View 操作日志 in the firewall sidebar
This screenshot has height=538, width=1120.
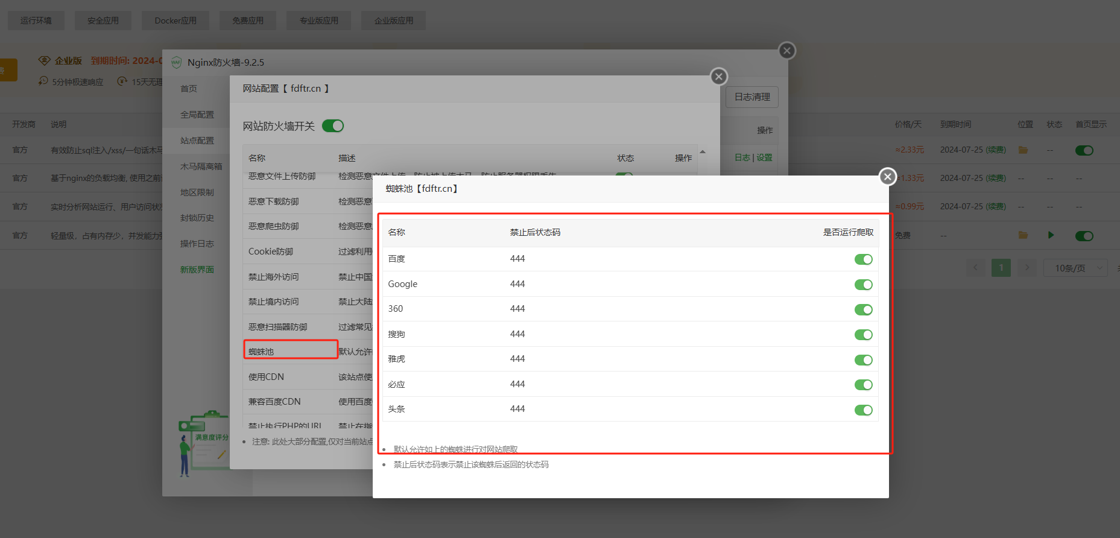point(197,244)
